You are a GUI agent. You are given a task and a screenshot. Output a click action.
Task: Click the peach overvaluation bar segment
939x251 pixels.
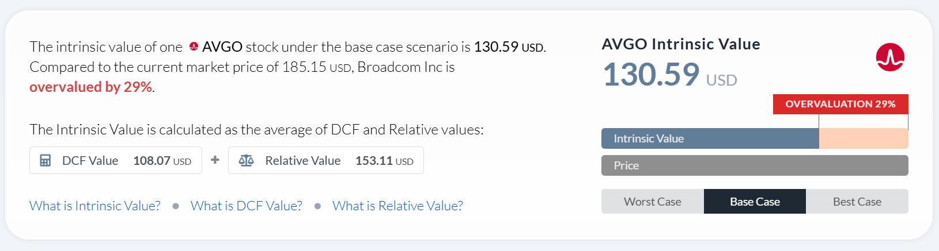[x=864, y=138]
